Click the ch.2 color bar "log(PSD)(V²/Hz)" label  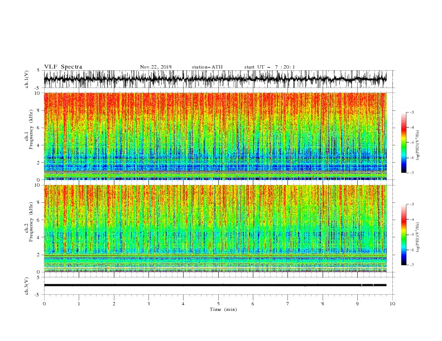point(417,237)
